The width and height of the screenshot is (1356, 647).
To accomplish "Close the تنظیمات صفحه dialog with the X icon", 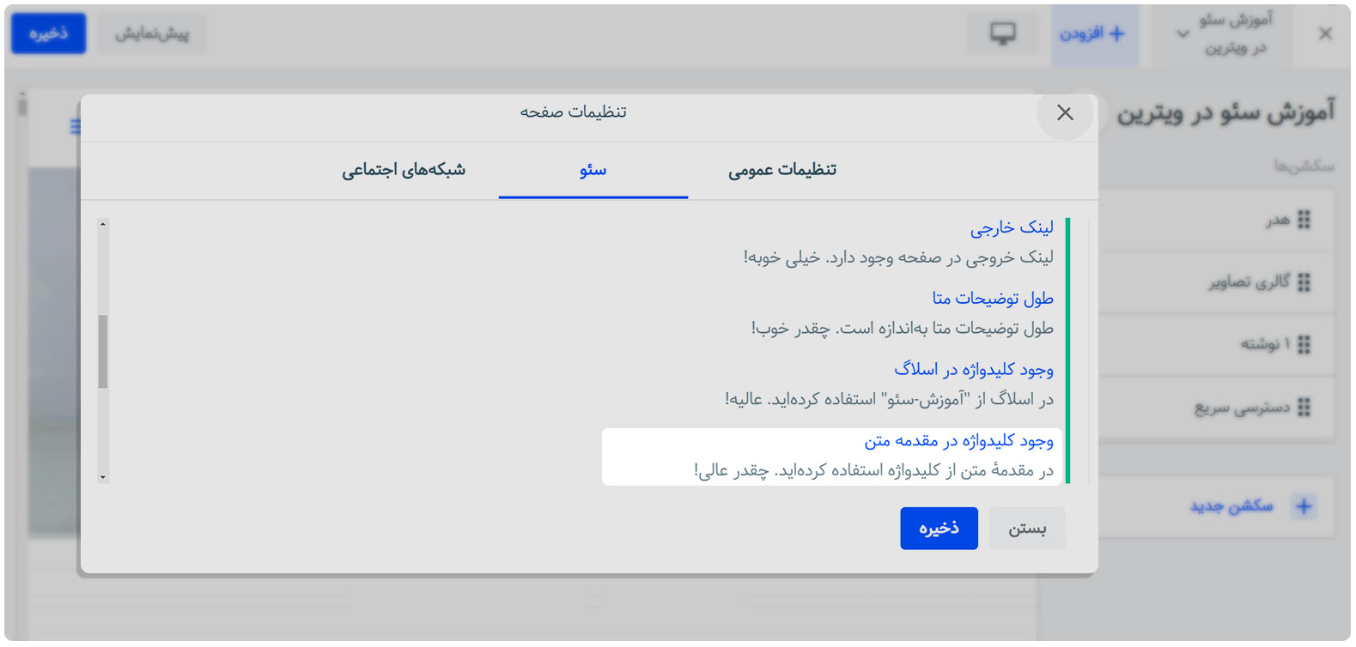I will click(x=1065, y=112).
